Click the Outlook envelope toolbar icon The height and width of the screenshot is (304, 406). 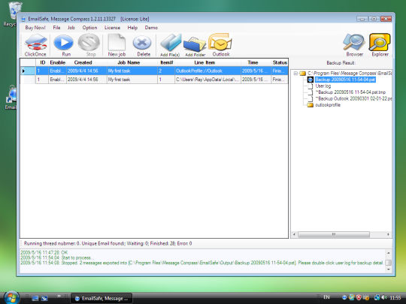point(220,41)
